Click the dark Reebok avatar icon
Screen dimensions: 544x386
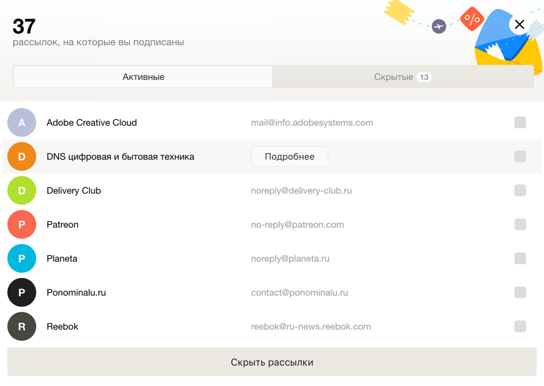coord(22,326)
